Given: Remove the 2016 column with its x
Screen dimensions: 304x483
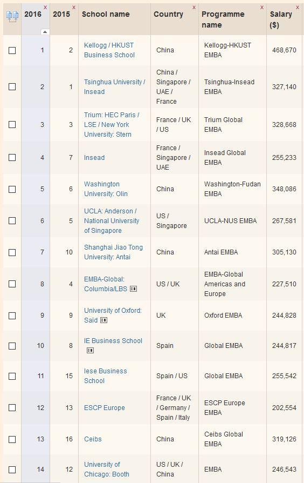Looking at the screenshot, I should point(45,8).
